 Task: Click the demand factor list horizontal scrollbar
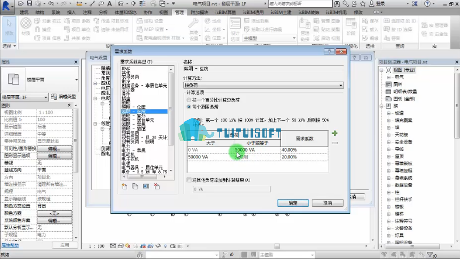[144, 177]
